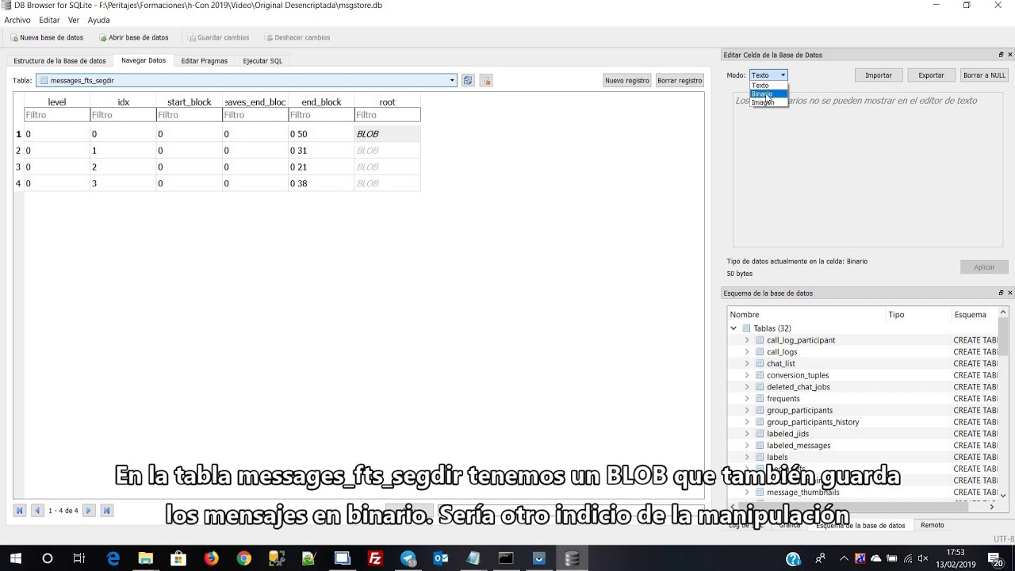Click the clear all filters icon
1015x571 pixels.
click(x=486, y=81)
